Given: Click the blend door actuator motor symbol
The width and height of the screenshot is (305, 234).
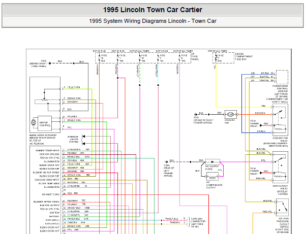Looking at the screenshot, I should tap(34, 122).
